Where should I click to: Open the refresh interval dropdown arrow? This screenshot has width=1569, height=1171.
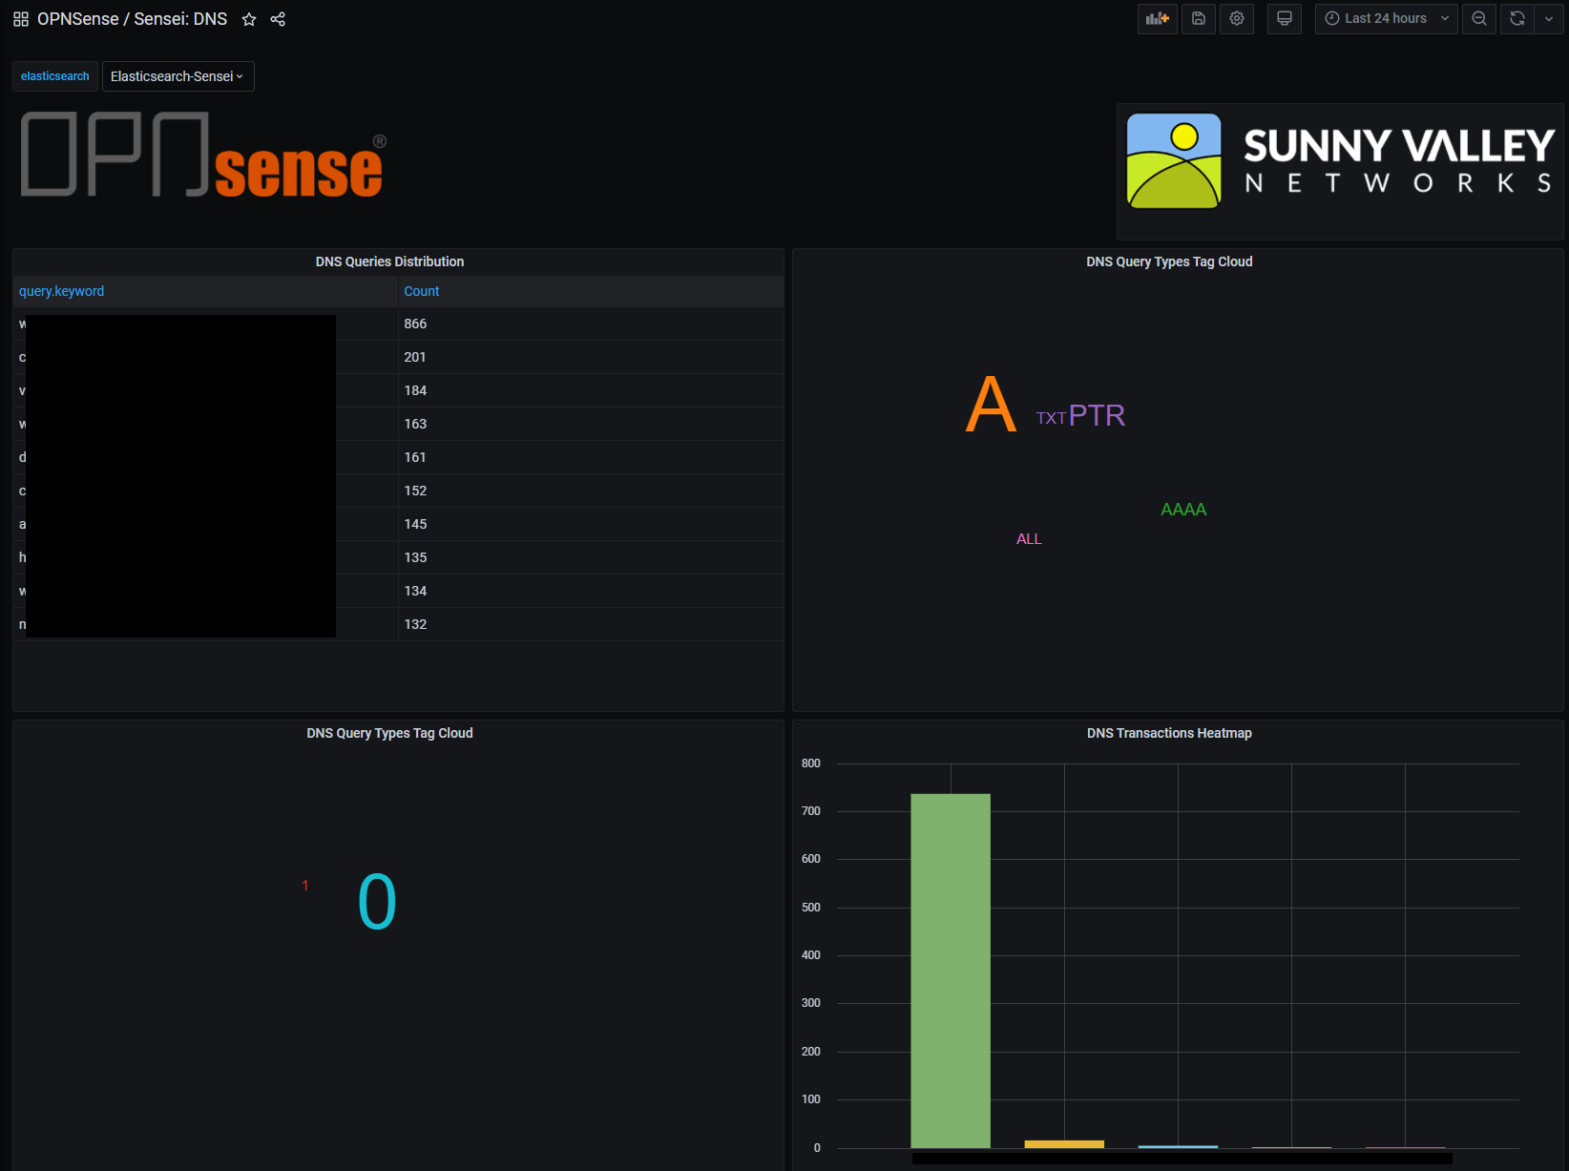1549,19
